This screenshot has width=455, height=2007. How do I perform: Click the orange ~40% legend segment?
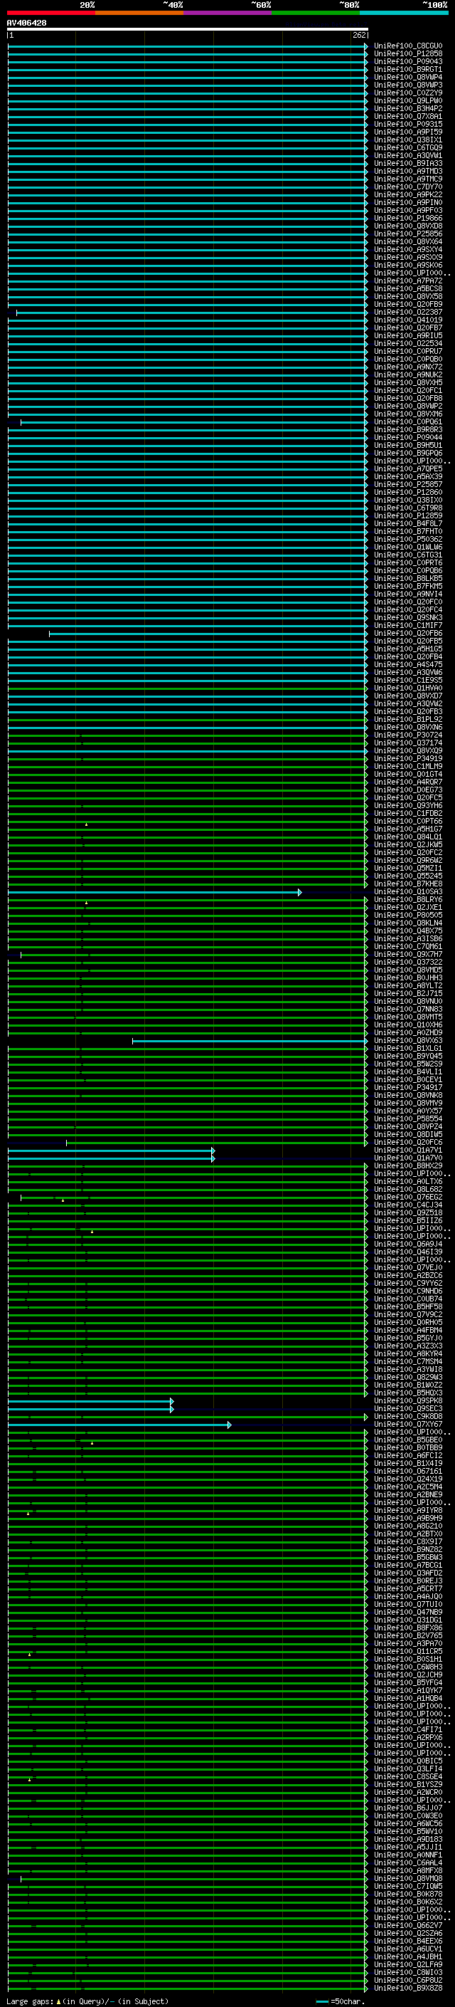pyautogui.click(x=139, y=14)
